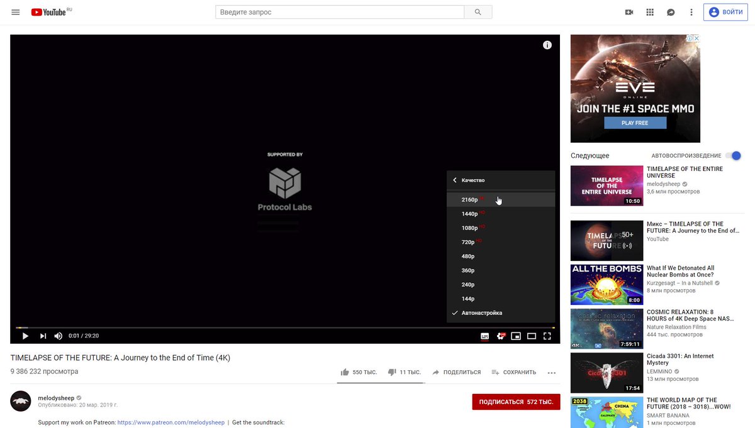This screenshot has width=755, height=428.
Task: Open Cosmic Relaxation video thumbnail
Action: coord(607,328)
